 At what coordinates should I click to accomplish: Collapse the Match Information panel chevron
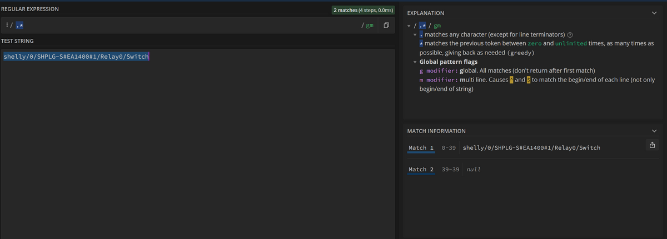[654, 131]
